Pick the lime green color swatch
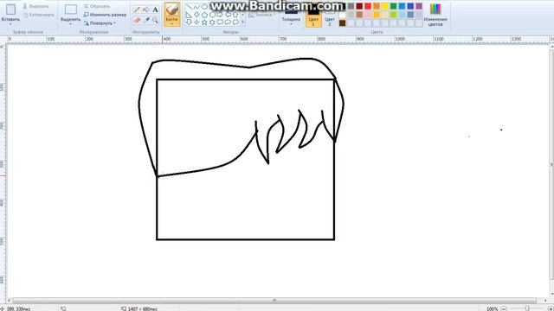The width and height of the screenshot is (554, 311). 393,15
